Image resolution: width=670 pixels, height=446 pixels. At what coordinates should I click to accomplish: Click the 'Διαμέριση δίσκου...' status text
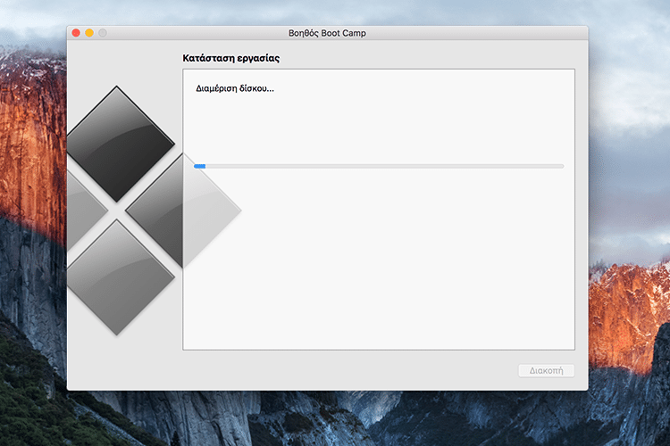235,88
